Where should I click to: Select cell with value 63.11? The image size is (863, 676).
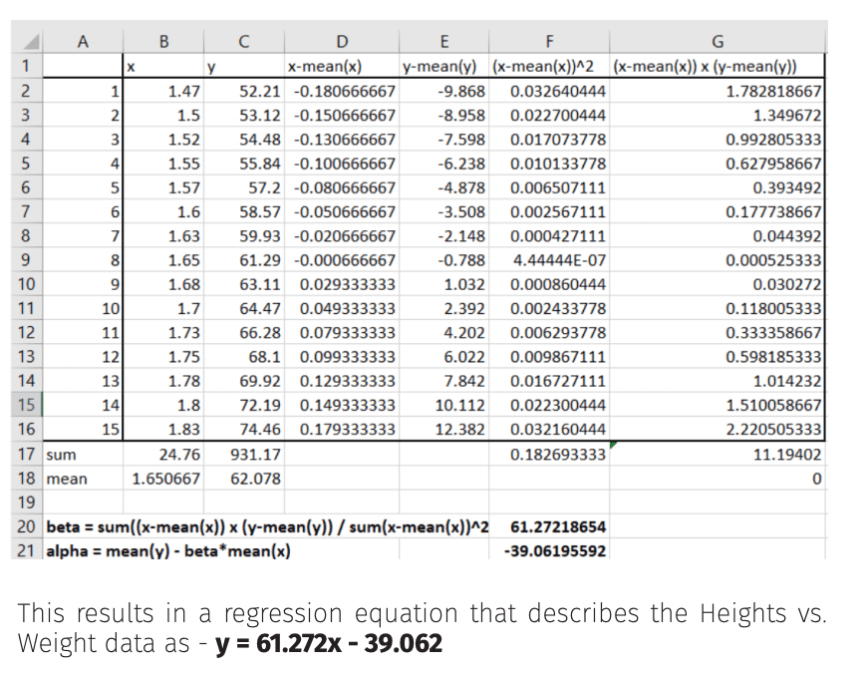coord(244,284)
